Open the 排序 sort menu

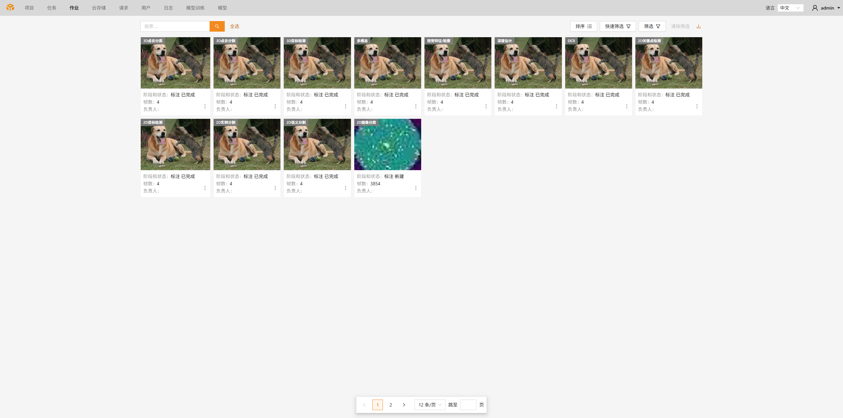pyautogui.click(x=583, y=26)
